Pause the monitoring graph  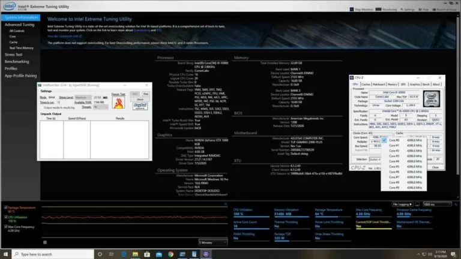coord(45,242)
